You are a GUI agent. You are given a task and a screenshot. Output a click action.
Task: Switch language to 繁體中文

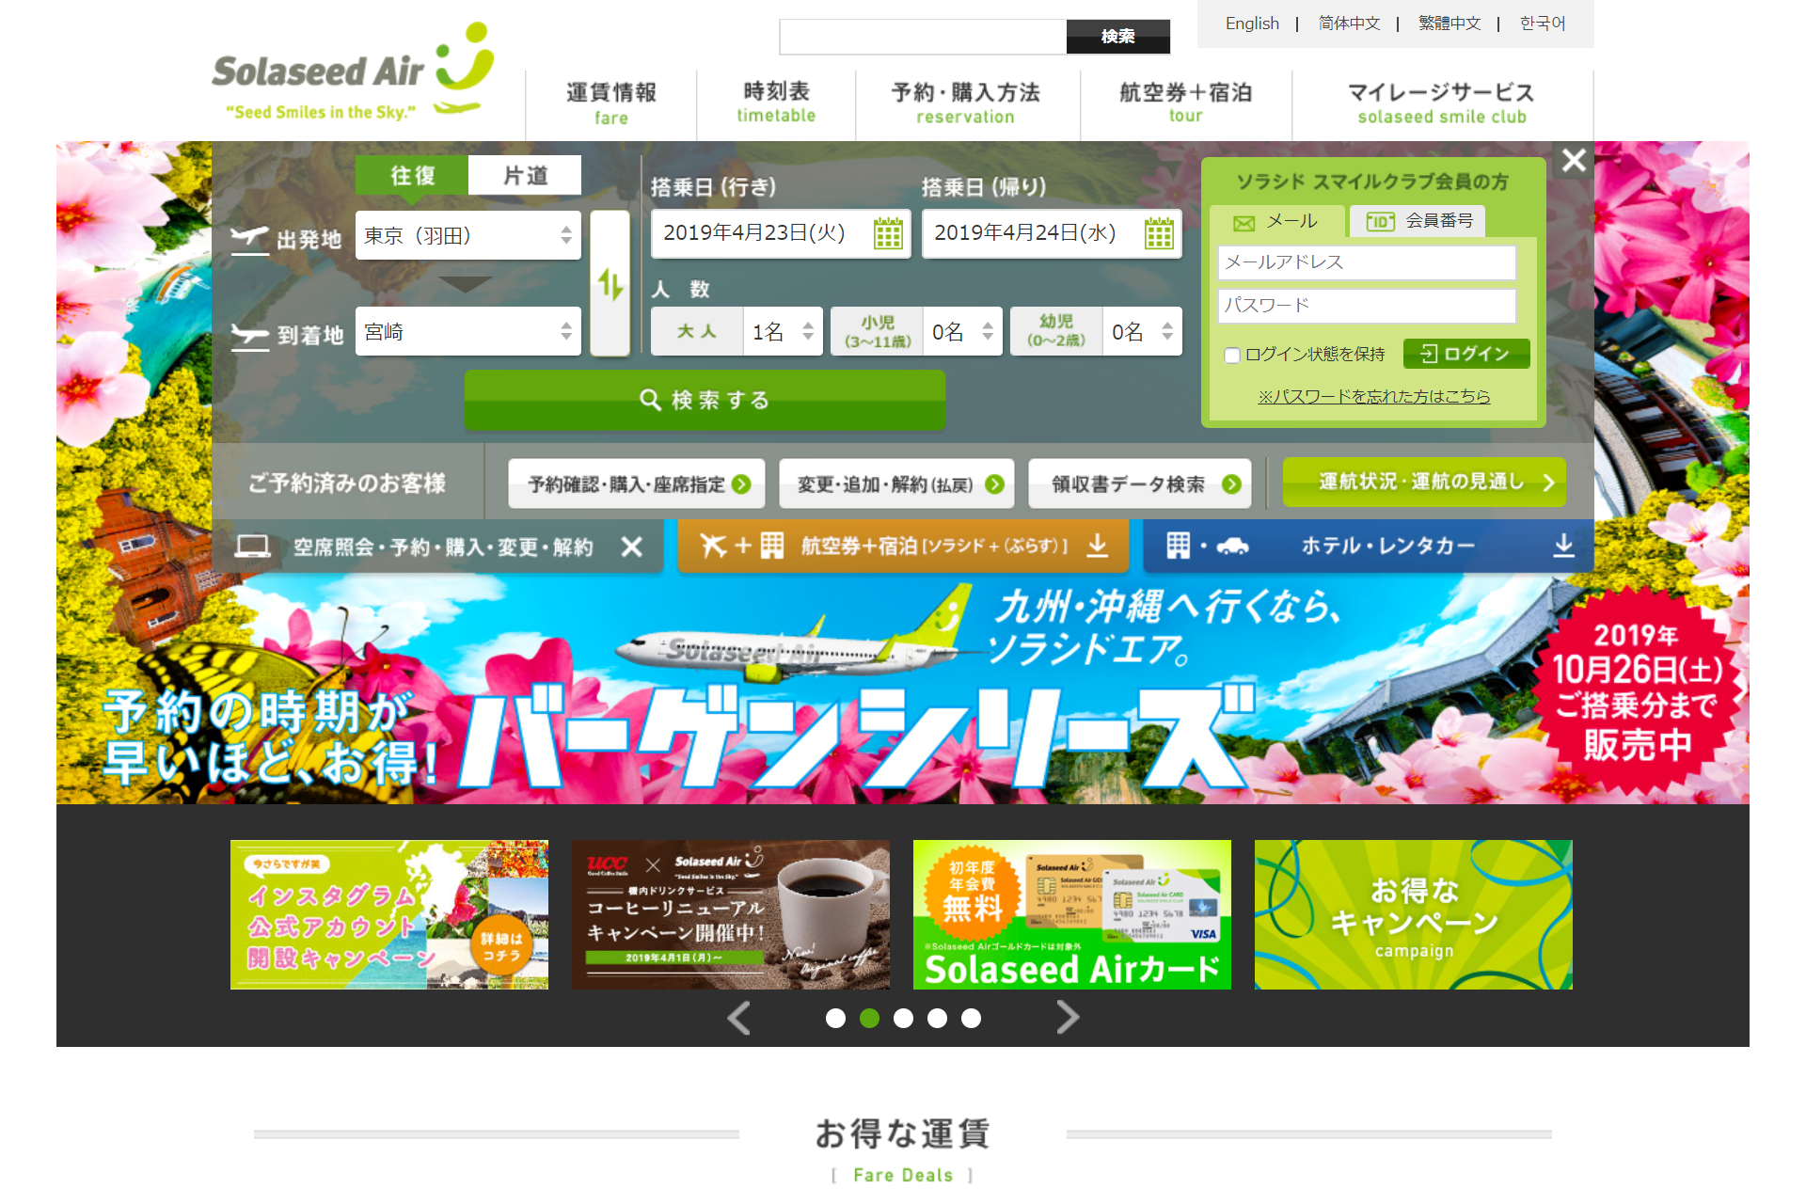1450,24
